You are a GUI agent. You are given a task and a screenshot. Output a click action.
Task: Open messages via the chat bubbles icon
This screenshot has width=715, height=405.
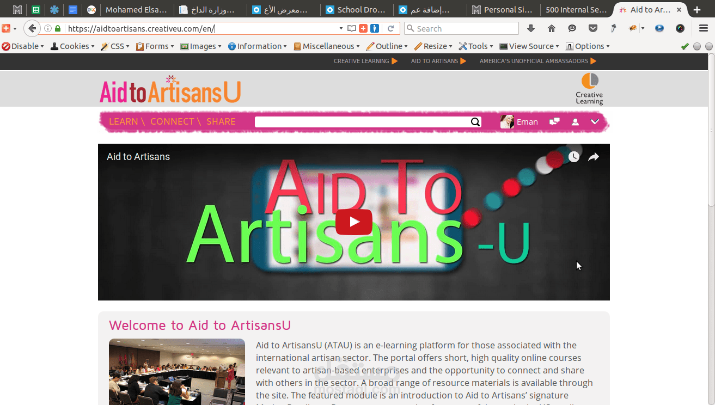click(554, 121)
